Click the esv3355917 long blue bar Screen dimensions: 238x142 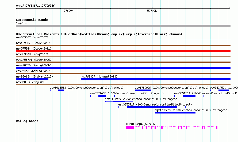(152, 107)
